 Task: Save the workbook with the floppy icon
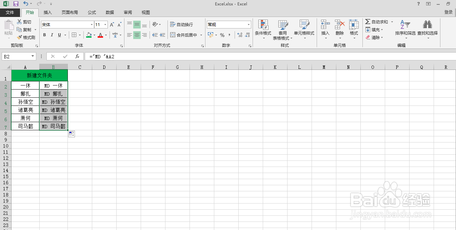point(16,4)
